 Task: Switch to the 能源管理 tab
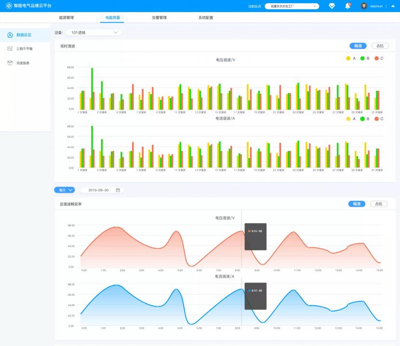pos(66,17)
